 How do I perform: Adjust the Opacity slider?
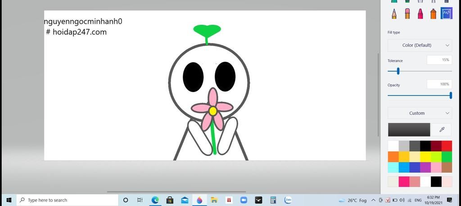(420, 96)
